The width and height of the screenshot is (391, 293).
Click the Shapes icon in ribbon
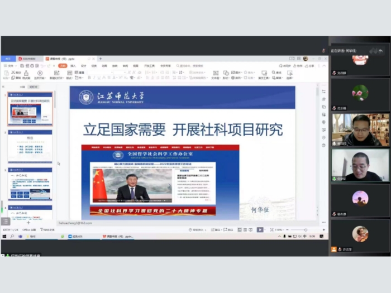(x=226, y=73)
